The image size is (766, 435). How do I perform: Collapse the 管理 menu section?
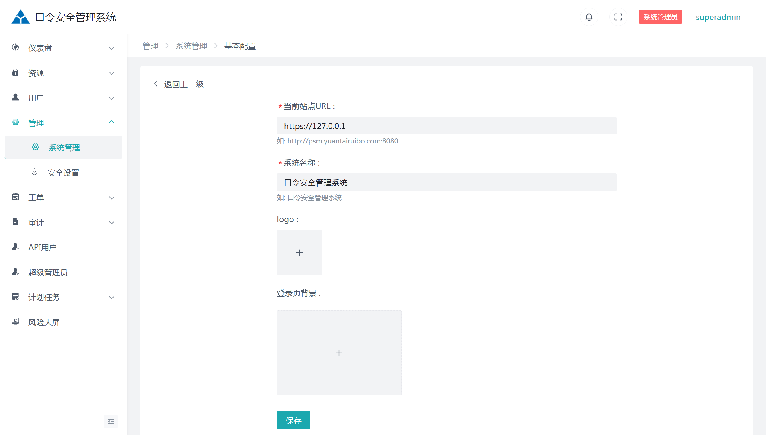point(111,122)
